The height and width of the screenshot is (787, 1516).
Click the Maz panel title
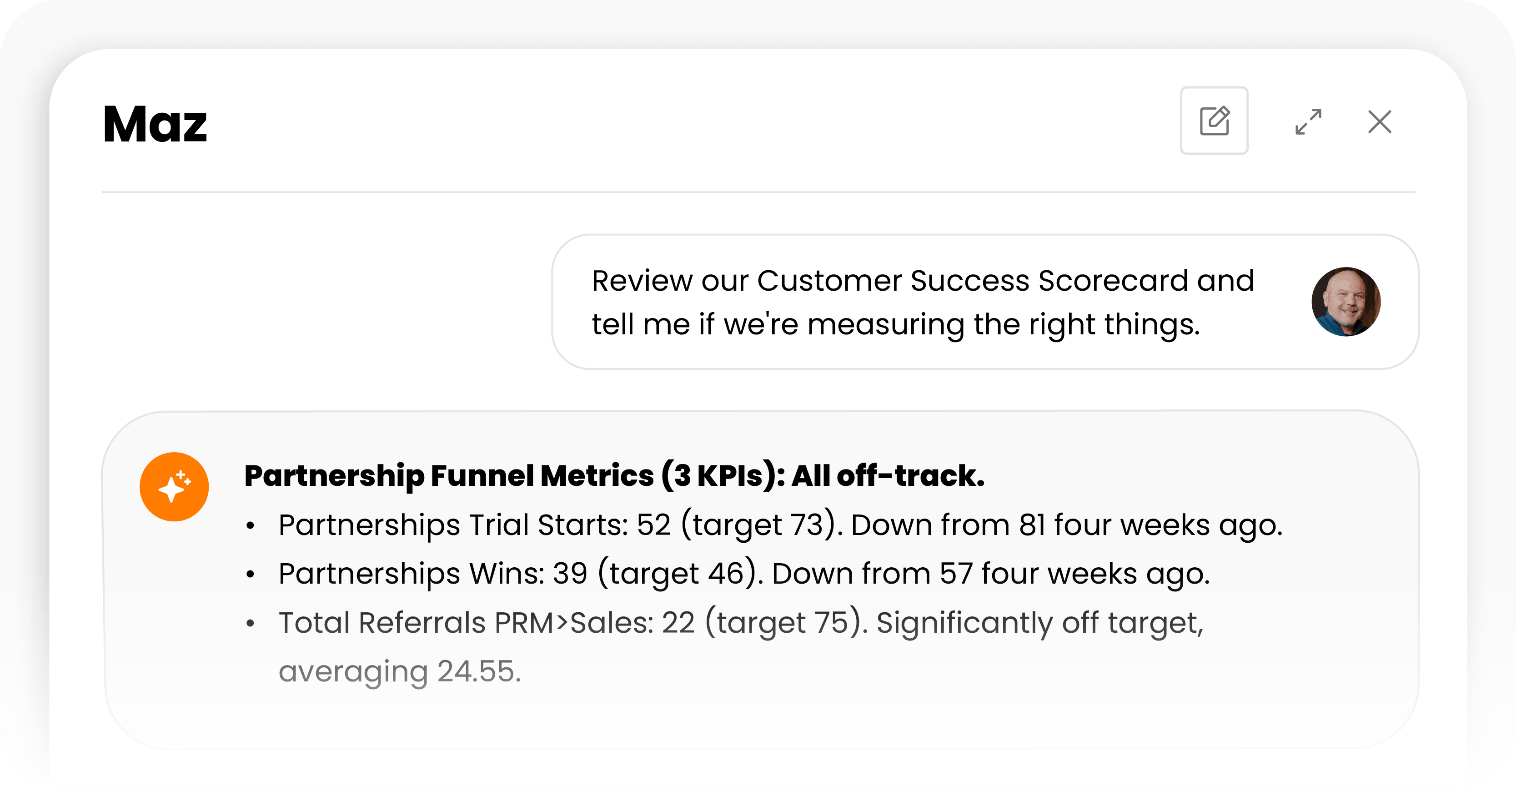[155, 124]
